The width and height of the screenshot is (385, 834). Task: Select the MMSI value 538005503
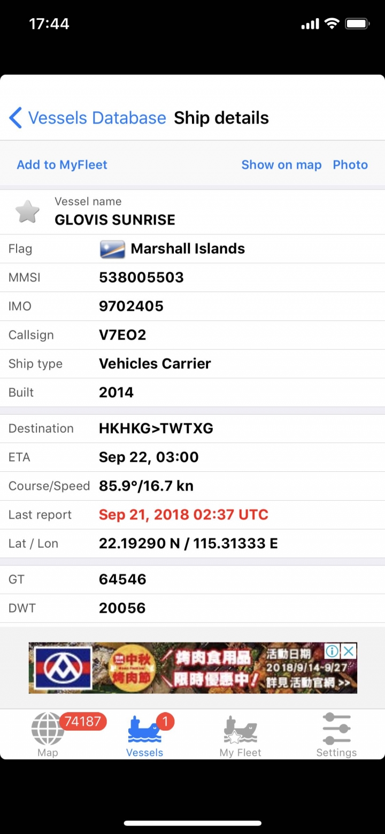tap(141, 278)
